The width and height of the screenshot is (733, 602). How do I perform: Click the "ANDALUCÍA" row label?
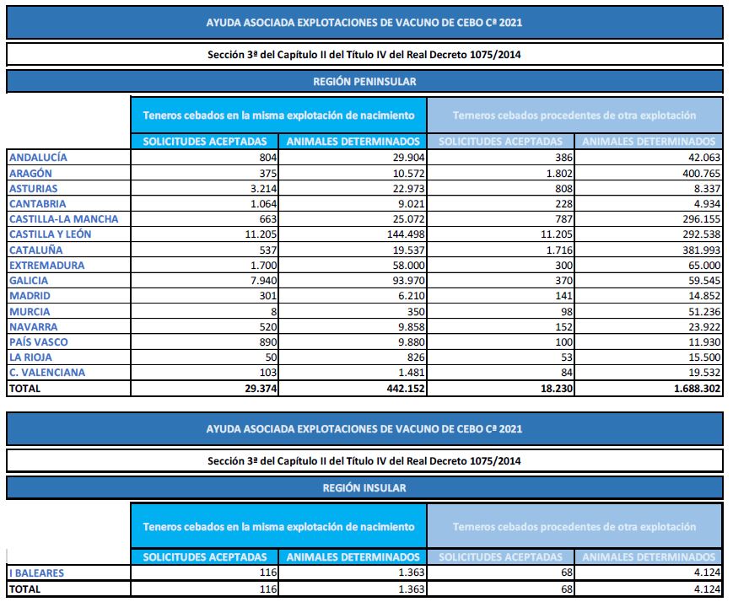[x=38, y=158]
